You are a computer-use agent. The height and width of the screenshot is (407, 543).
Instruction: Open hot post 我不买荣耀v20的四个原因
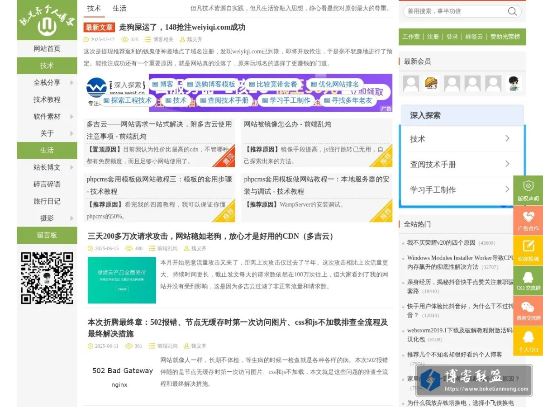[441, 243]
